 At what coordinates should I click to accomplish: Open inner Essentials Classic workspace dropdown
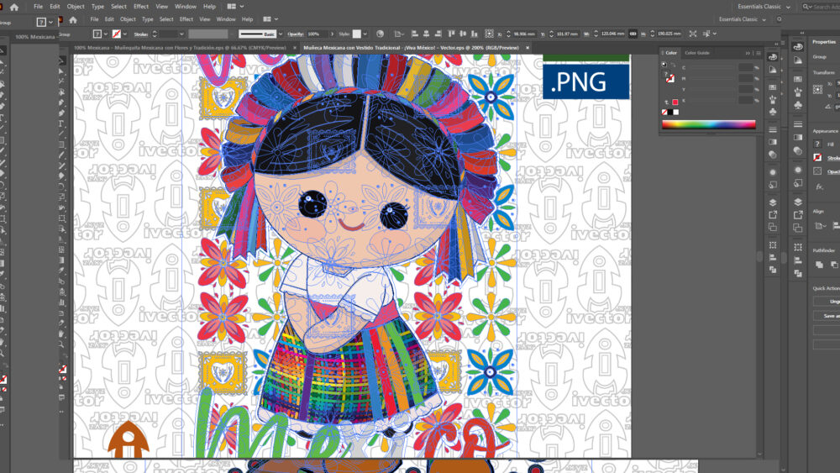click(x=742, y=19)
